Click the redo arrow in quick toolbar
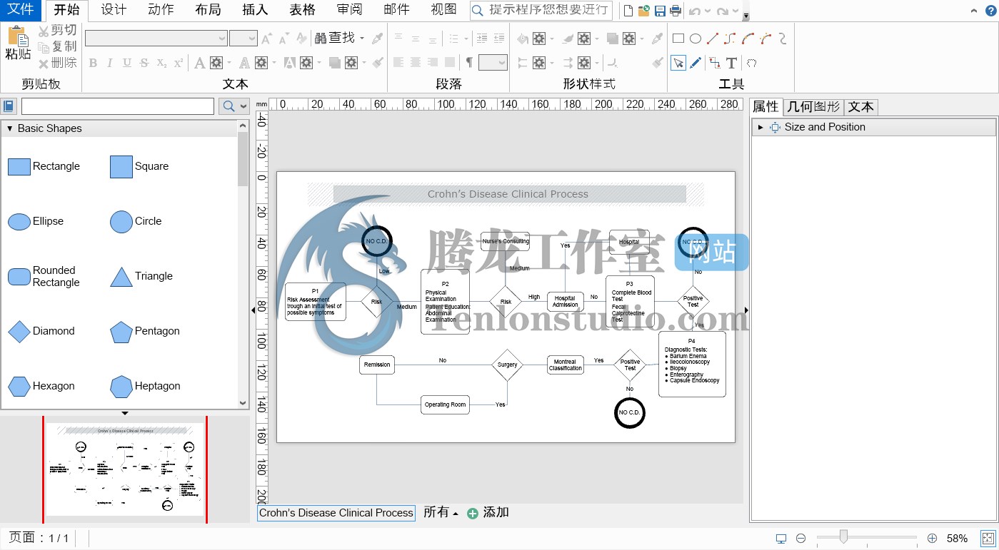This screenshot has height=550, width=999. pyautogui.click(x=723, y=11)
